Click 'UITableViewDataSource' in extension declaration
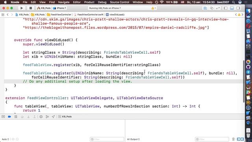The image size is (252, 142). 140,98
